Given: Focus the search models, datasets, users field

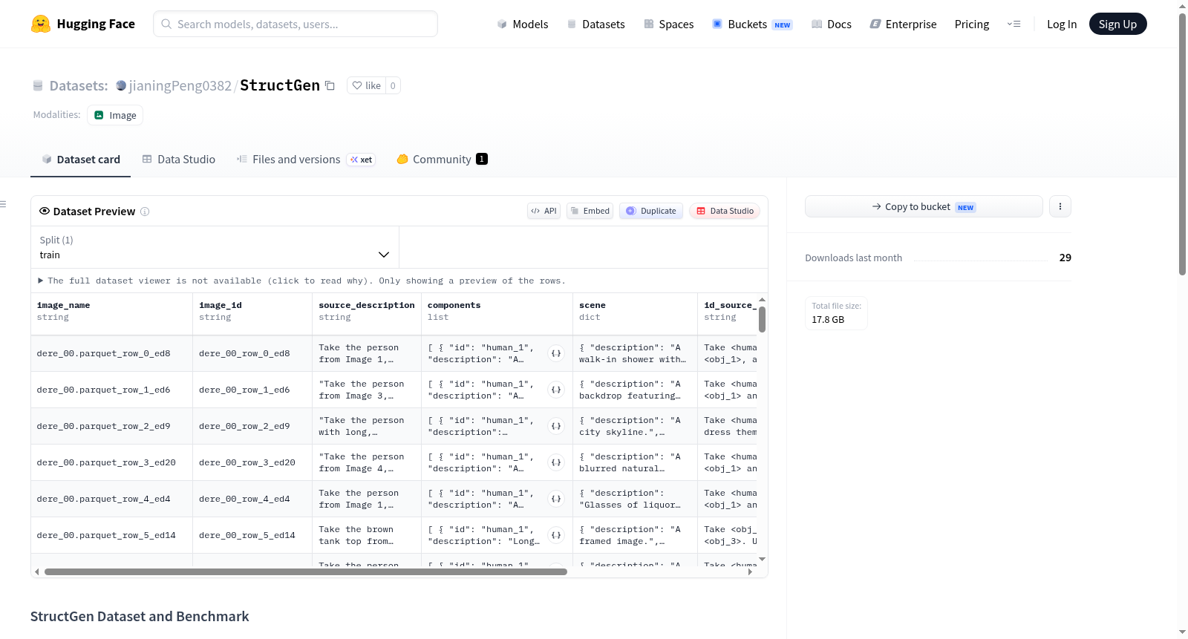Looking at the screenshot, I should coord(296,24).
